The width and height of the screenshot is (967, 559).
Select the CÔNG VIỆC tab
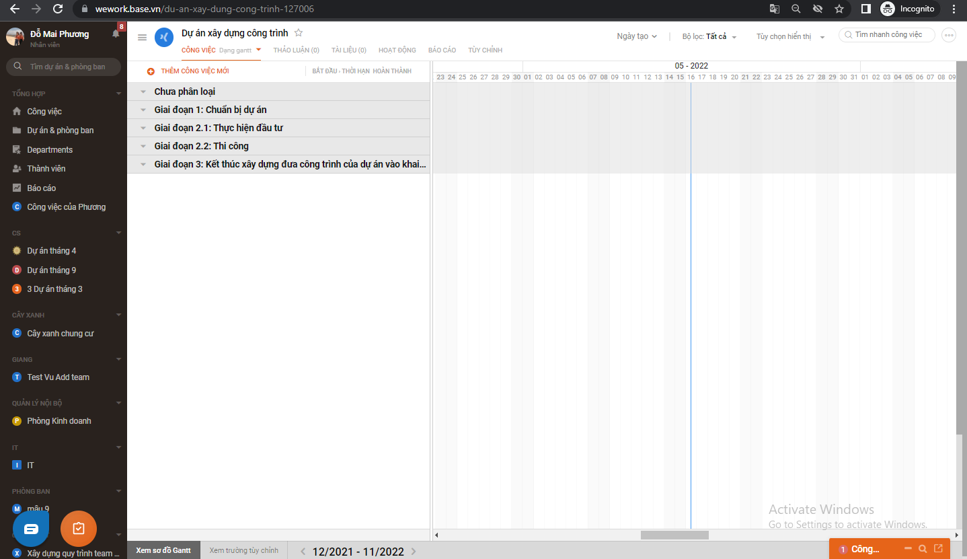pyautogui.click(x=198, y=50)
